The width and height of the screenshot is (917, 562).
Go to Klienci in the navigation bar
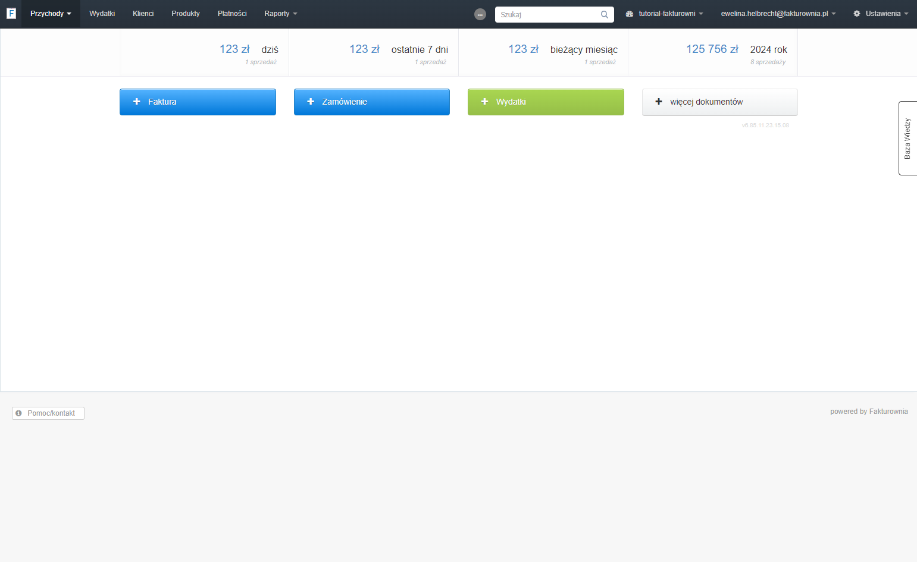pos(143,14)
